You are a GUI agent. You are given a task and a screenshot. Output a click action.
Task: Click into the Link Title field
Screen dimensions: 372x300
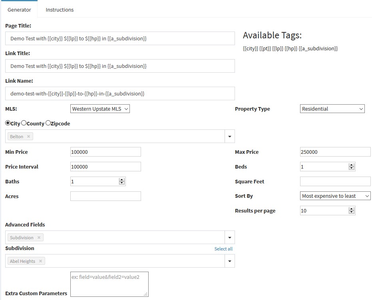coord(120,66)
